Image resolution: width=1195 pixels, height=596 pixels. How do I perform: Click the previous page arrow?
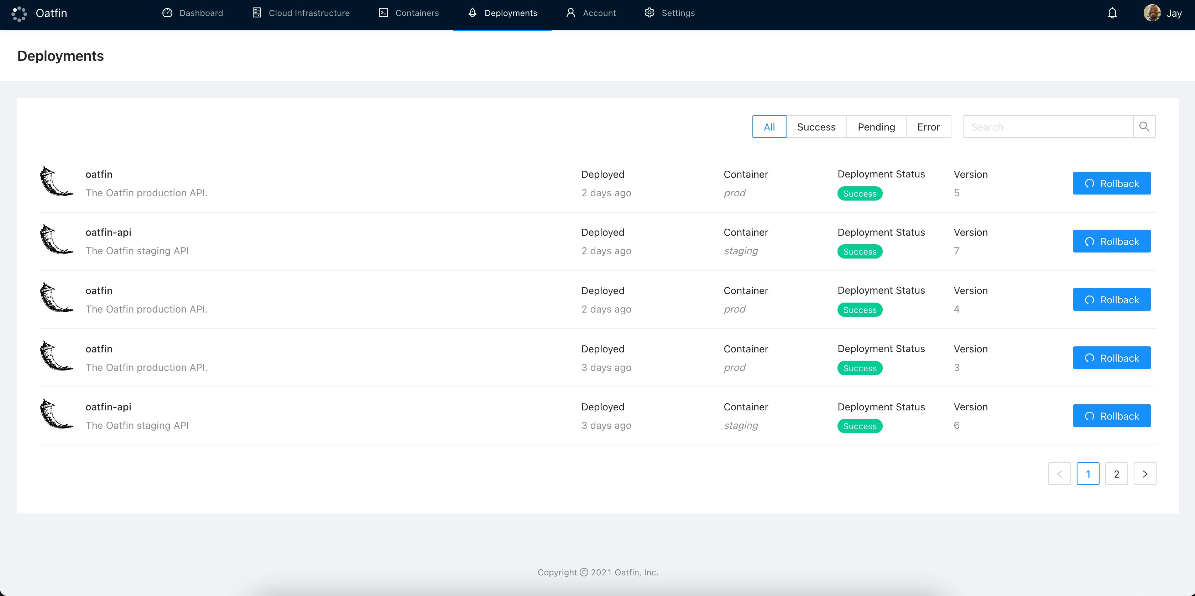(x=1059, y=474)
